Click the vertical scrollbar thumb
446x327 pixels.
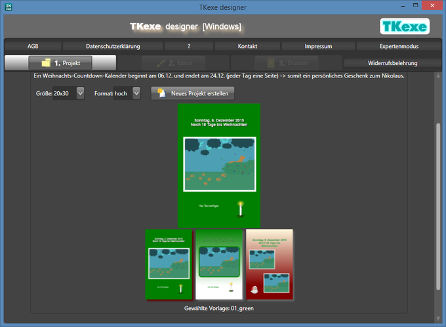[438, 207]
